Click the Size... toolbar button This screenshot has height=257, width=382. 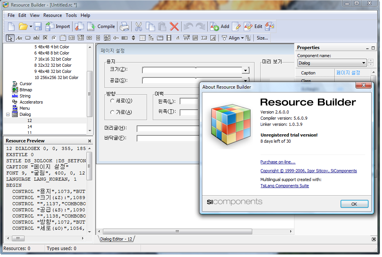coord(262,38)
